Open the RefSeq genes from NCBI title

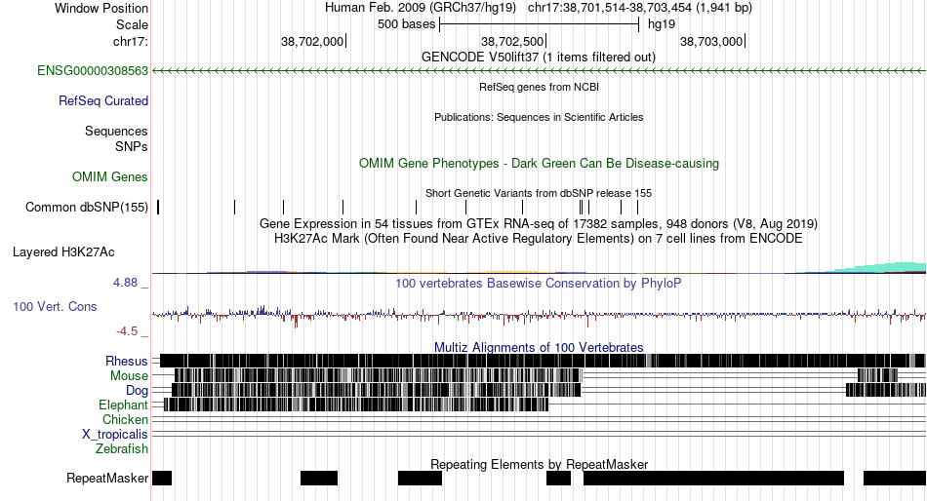[540, 87]
